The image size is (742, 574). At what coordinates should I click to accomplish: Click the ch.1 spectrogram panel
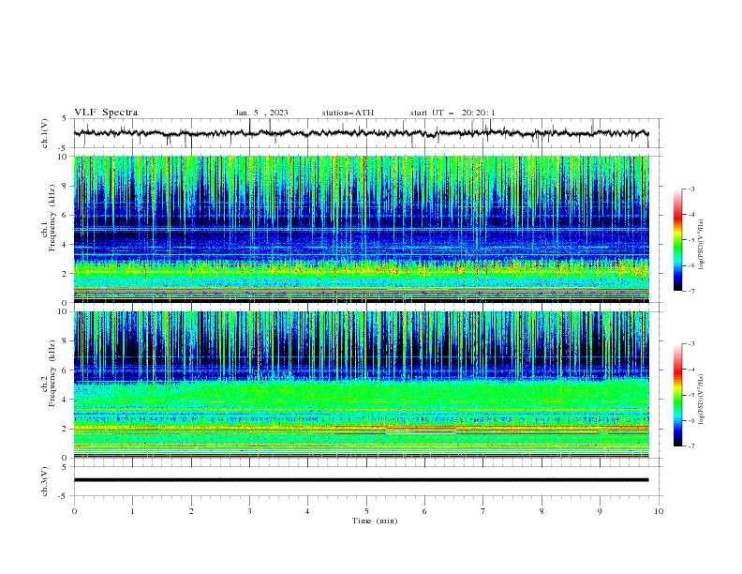[x=361, y=229]
